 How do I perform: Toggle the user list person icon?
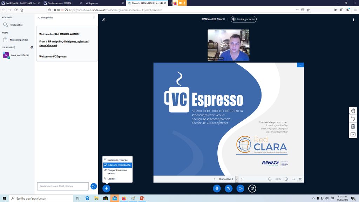point(104,20)
